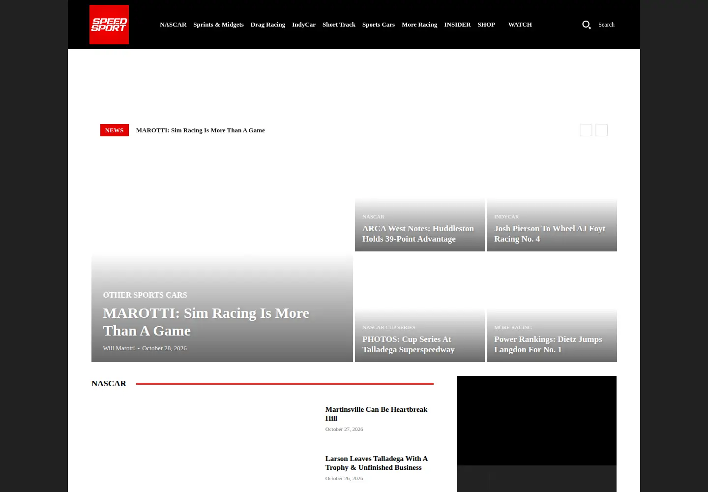The height and width of the screenshot is (492, 708).
Task: Click the October 27, 2026 date
Action: pyautogui.click(x=344, y=430)
